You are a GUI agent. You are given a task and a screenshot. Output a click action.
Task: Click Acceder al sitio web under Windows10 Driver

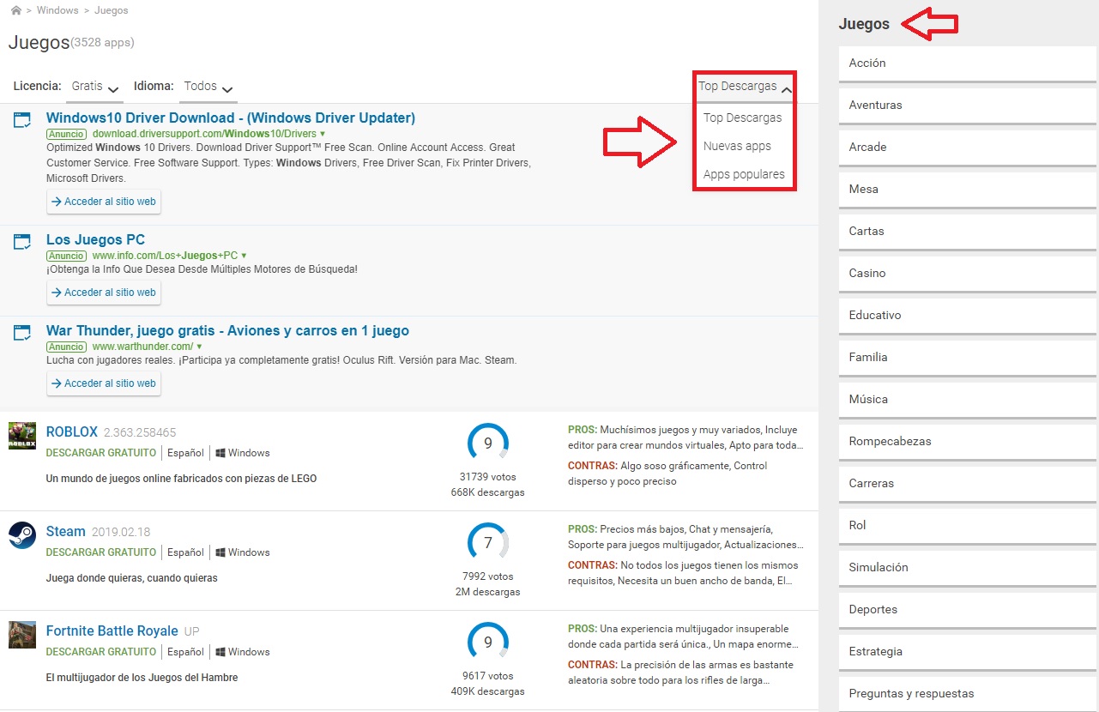tap(104, 202)
